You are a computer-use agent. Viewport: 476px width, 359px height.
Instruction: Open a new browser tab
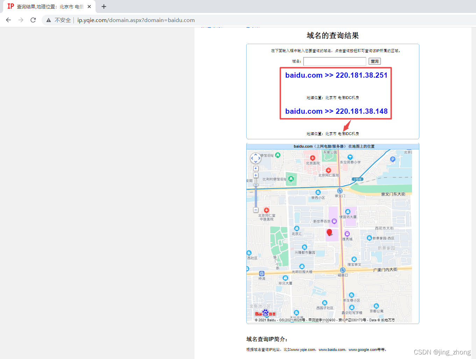click(x=104, y=6)
